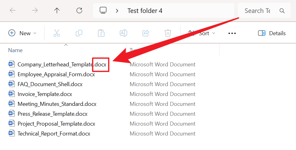This screenshot has height=150, width=296.
Task: Open the New item dropdown
Action: [22, 33]
